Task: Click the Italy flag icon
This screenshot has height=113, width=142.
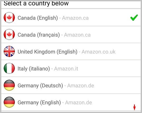Action: tap(9, 68)
